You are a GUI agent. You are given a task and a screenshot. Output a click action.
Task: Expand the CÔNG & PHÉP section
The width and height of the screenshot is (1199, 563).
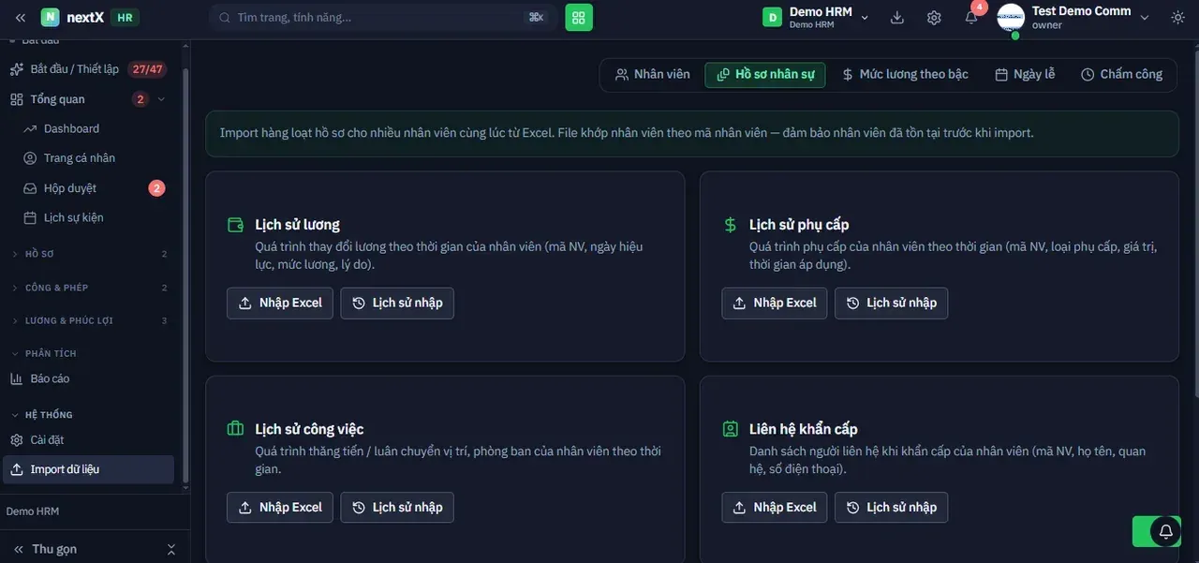89,288
